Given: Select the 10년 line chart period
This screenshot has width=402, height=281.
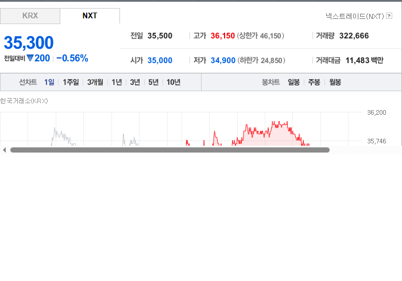Looking at the screenshot, I should 173,82.
